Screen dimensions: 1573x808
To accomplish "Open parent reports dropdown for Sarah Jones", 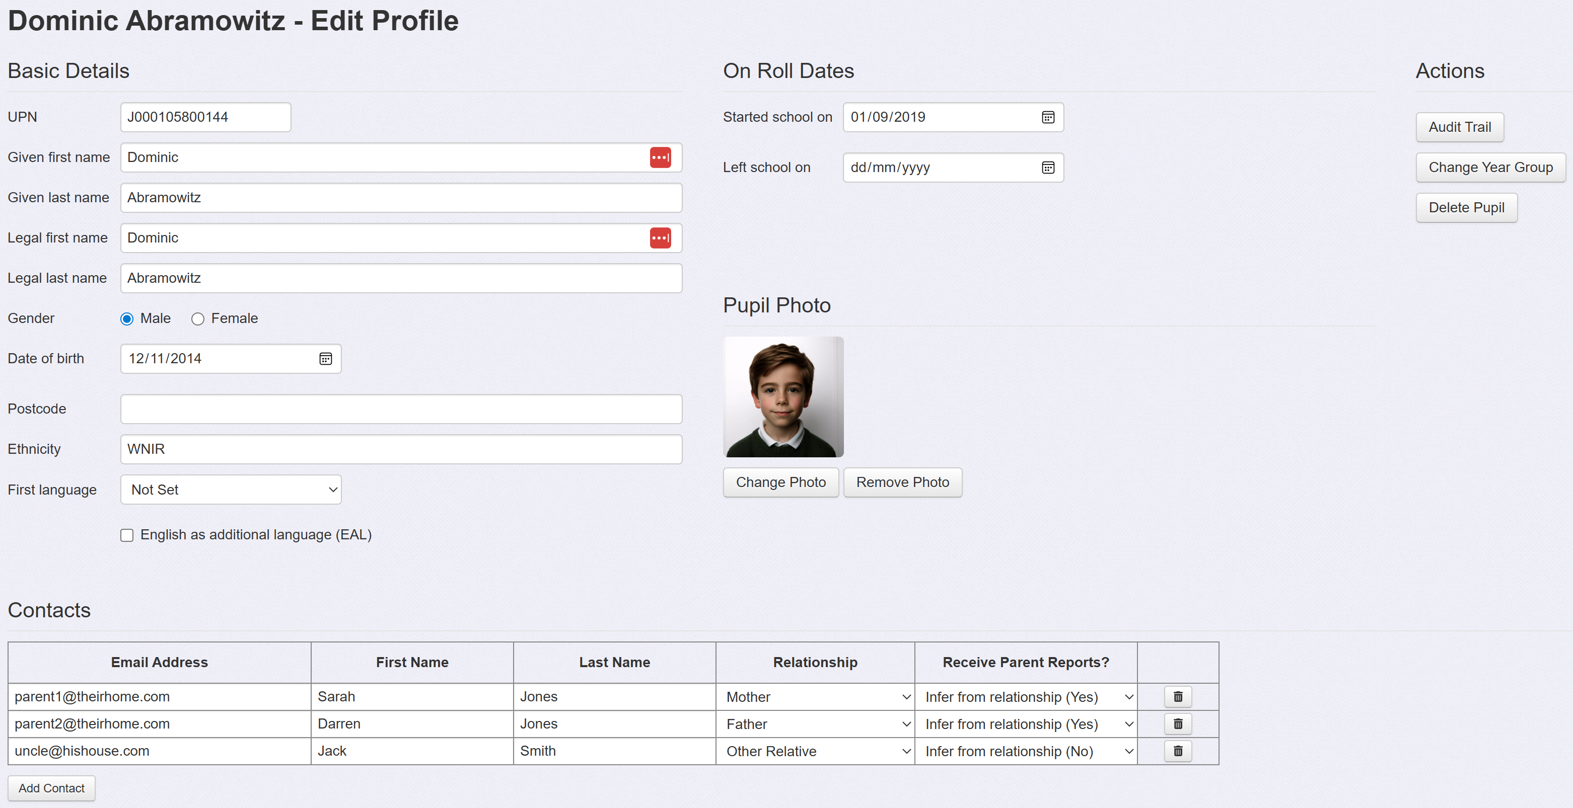I will (x=1027, y=697).
